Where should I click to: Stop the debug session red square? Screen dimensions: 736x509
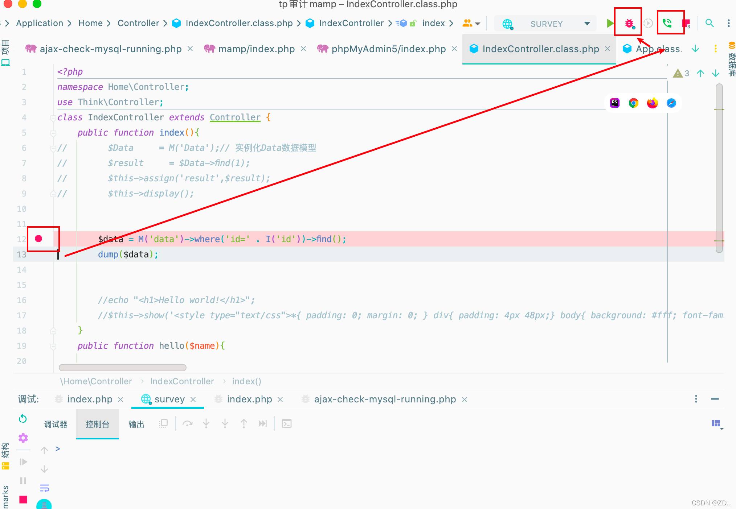tap(23, 500)
